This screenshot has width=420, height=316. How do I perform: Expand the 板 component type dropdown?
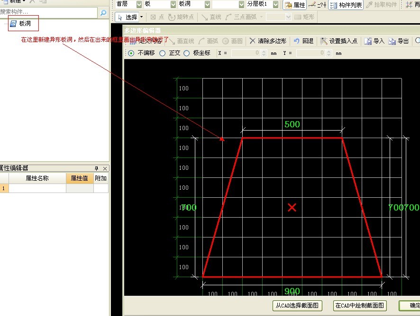point(173,4)
